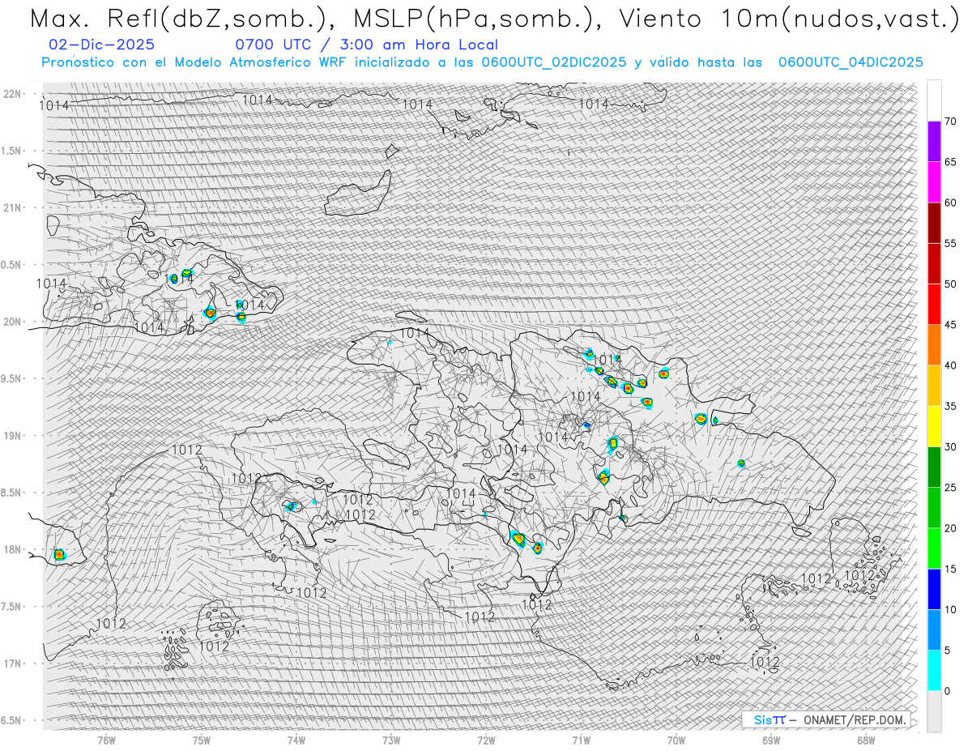Click the '70' value on the color scale

point(950,122)
